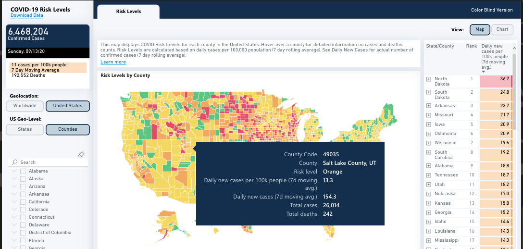Enable the Delaware checkbox
The height and width of the screenshot is (249, 523).
pyautogui.click(x=23, y=225)
